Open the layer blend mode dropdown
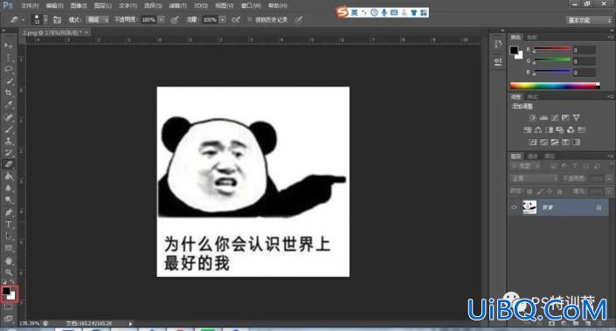The height and width of the screenshot is (331, 616). (534, 179)
